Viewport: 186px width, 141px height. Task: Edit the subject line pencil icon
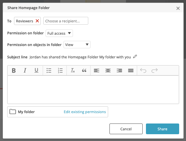click(x=135, y=56)
